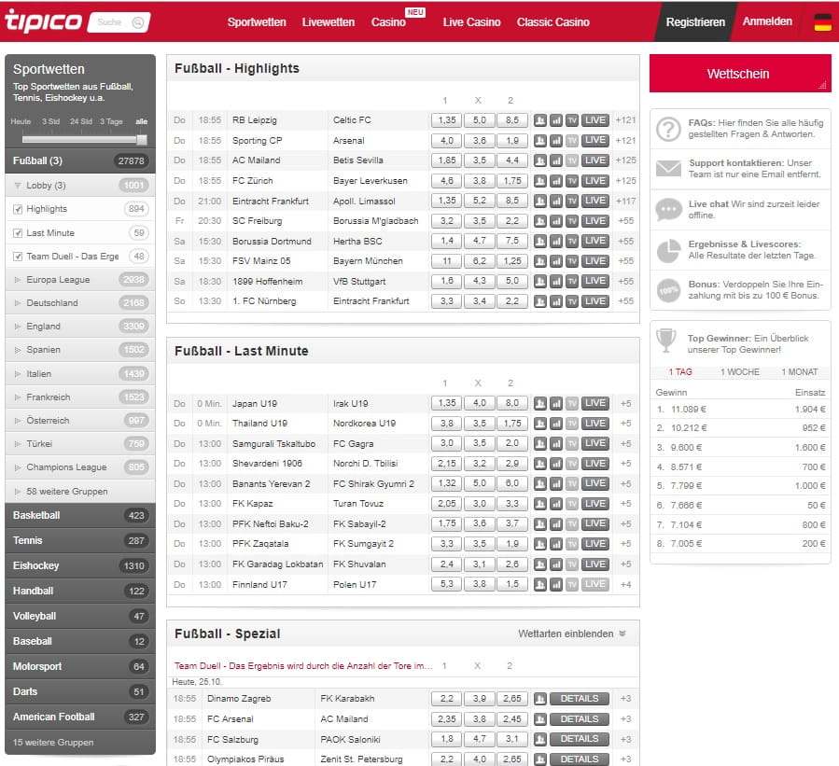Click the support envelope icon

click(668, 169)
